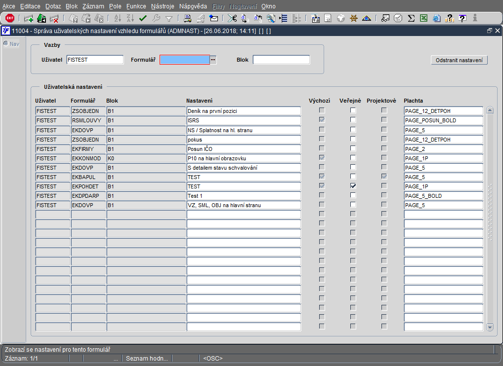Click the Excel export icon

(x=423, y=19)
